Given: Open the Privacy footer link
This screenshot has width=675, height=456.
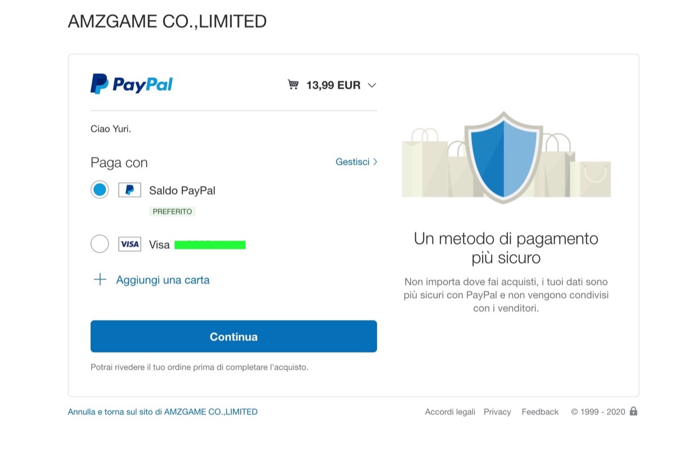Looking at the screenshot, I should (497, 412).
